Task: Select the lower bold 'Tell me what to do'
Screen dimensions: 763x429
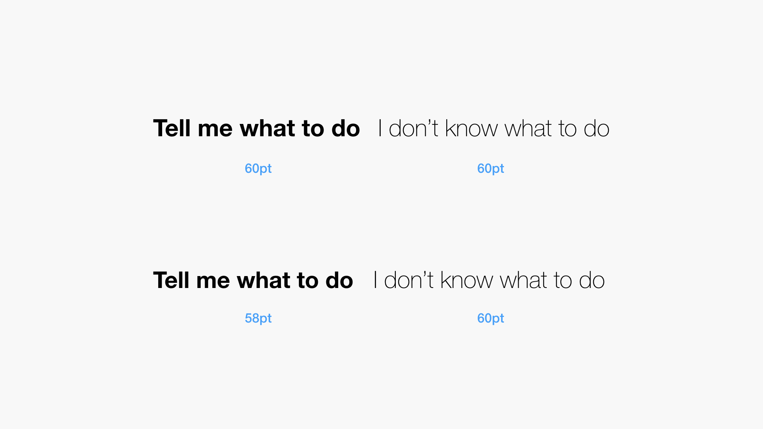Action: point(253,280)
